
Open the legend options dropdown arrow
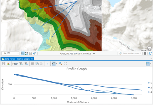tap(151, 64)
